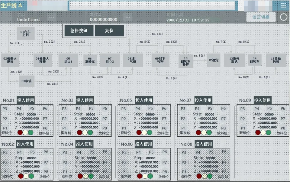Image resolution: width=290 pixels, height=182 pixels.
Task: Click the green indicator light in No.02
Action: coord(31,176)
